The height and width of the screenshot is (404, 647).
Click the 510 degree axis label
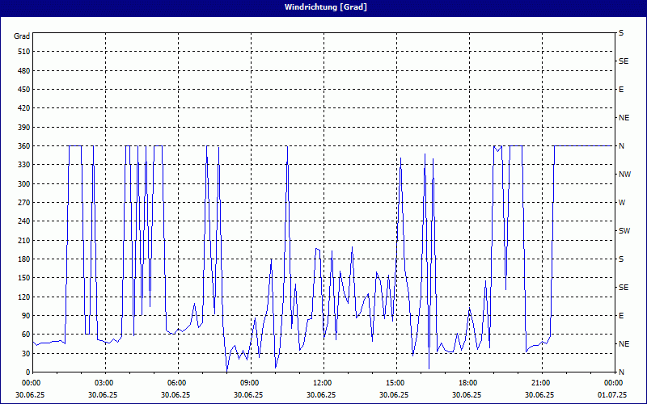pos(23,52)
